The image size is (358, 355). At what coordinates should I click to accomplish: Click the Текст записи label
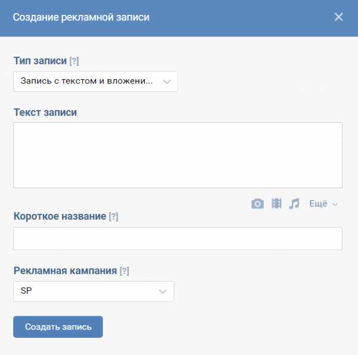pyautogui.click(x=45, y=113)
